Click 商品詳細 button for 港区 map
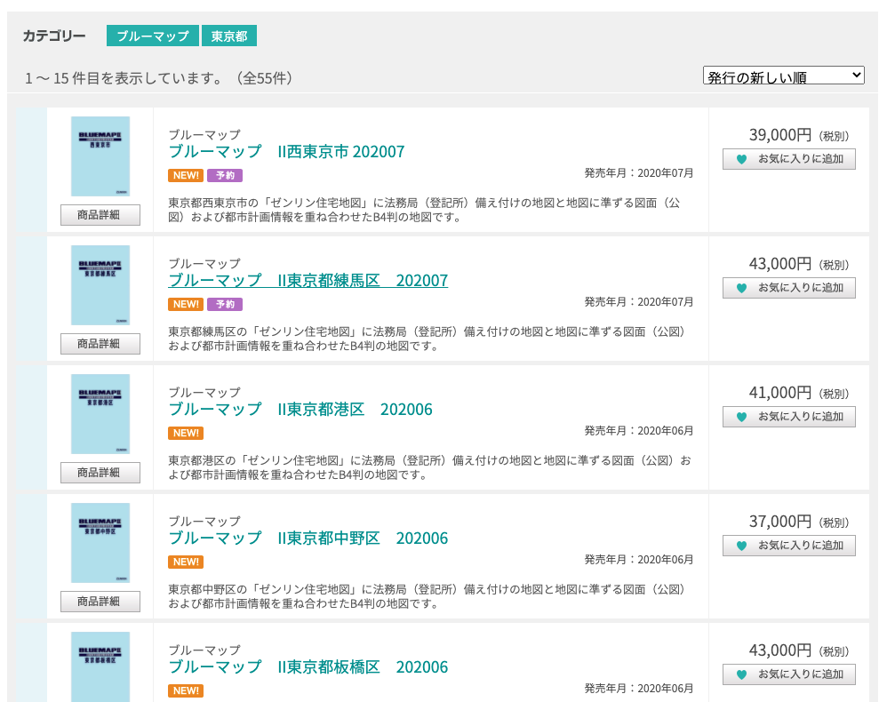This screenshot has height=702, width=887. tap(100, 473)
